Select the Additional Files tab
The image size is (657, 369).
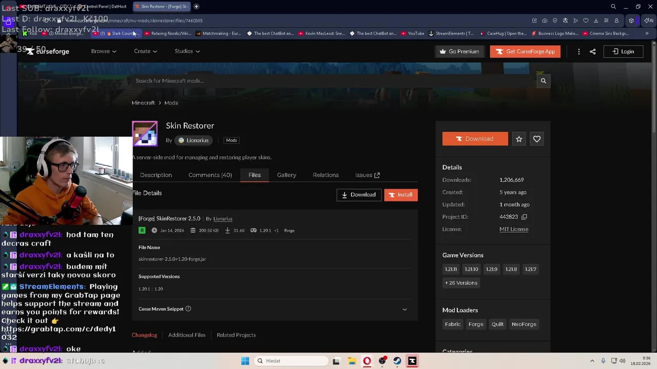187,335
